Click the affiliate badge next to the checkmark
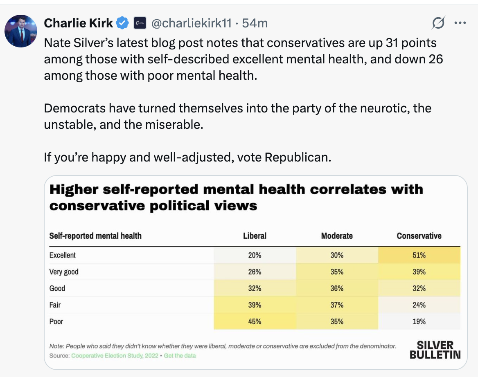 [140, 23]
